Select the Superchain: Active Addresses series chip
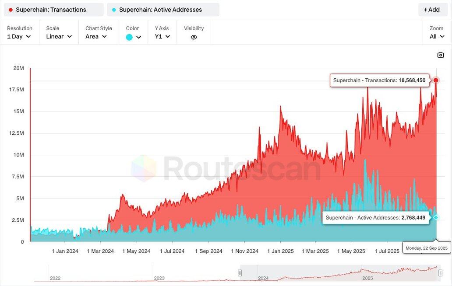 tap(163, 10)
